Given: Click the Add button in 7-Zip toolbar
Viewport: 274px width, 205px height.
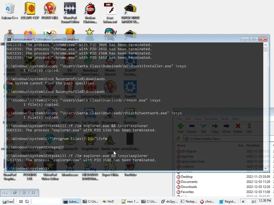Looking at the screenshot, I should pyautogui.click(x=180, y=128).
